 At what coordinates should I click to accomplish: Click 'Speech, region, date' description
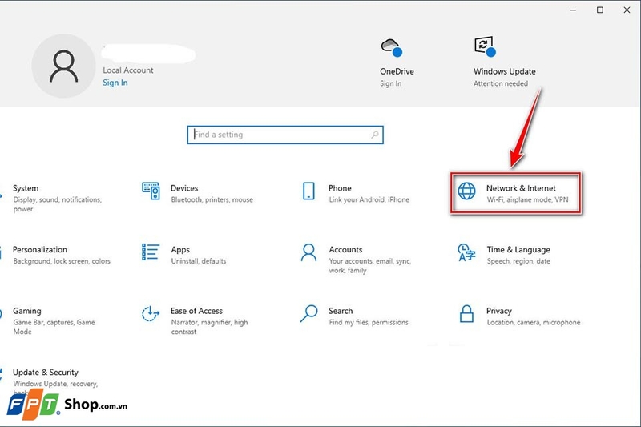(x=518, y=261)
